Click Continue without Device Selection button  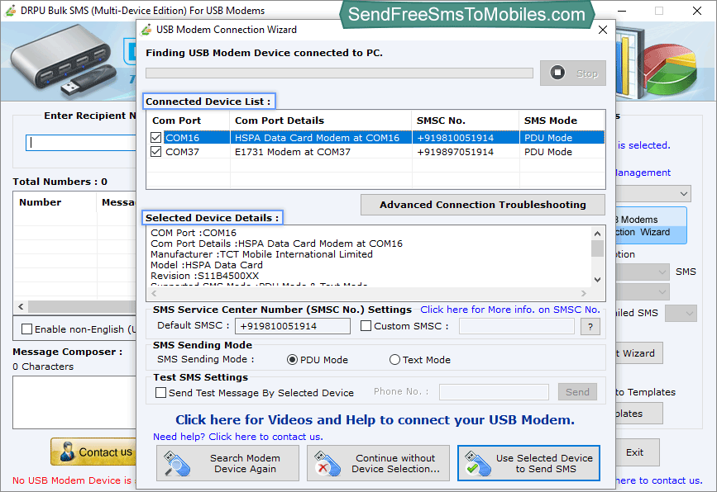pyautogui.click(x=378, y=463)
